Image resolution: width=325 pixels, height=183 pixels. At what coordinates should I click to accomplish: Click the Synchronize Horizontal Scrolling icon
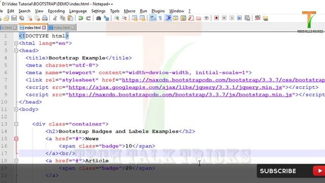[142, 18]
